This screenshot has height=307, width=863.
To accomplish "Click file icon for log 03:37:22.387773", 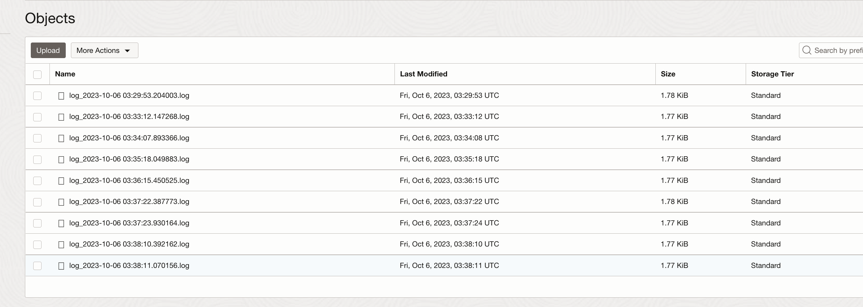I will pyautogui.click(x=61, y=202).
